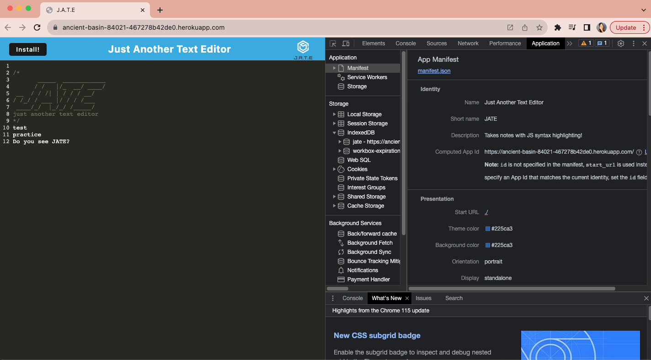This screenshot has height=360, width=651.
Task: Click the Background Fetch arrows icon
Action: tap(341, 243)
